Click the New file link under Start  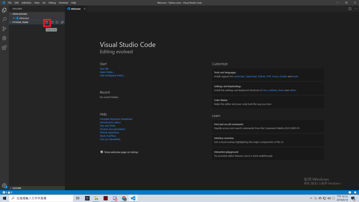tap(104, 69)
